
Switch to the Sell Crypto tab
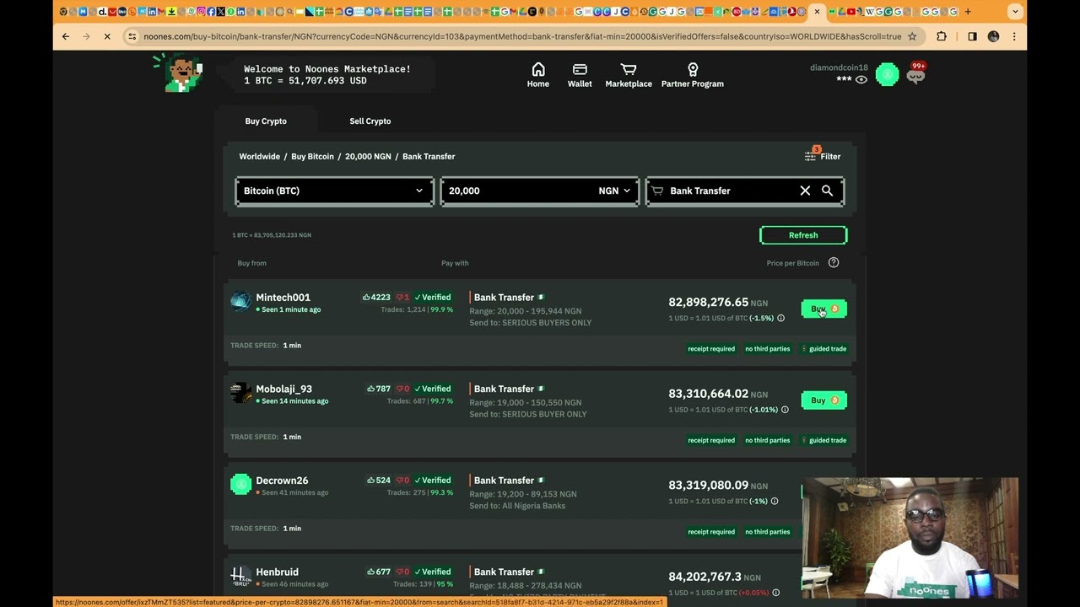click(x=370, y=121)
